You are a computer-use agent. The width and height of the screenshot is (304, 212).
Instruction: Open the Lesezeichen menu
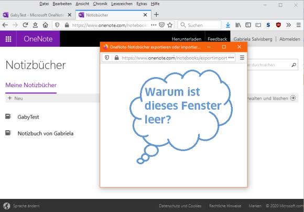pos(122,4)
